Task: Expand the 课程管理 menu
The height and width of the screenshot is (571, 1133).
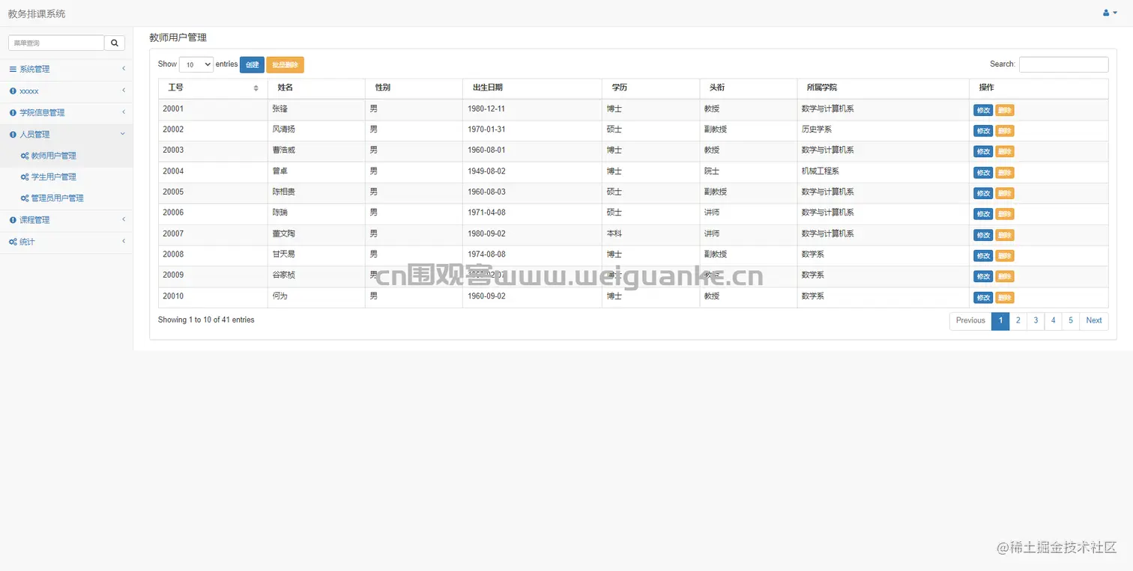Action: click(66, 220)
